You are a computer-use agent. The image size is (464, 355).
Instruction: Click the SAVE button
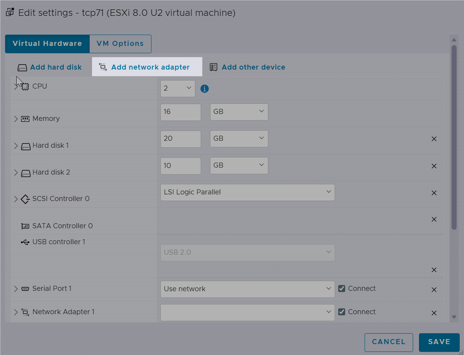click(x=439, y=342)
